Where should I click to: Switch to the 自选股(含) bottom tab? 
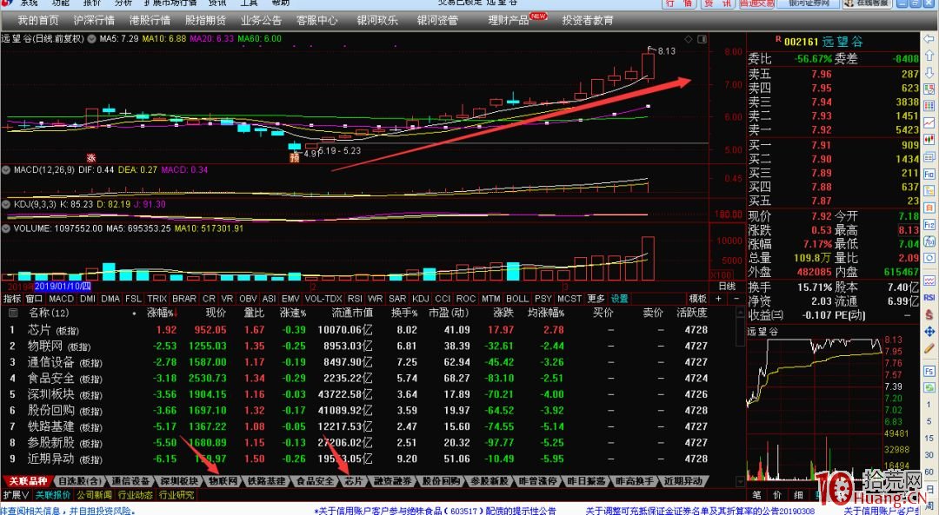80,481
